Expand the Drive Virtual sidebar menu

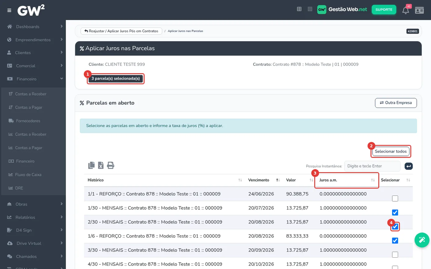(33, 243)
